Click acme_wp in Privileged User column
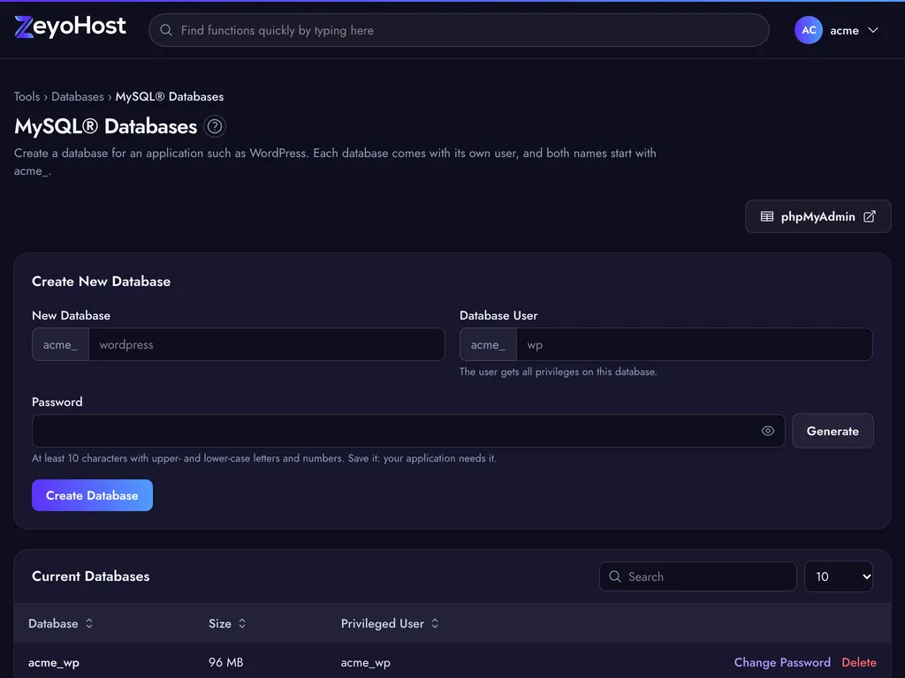The image size is (905, 678). pos(365,662)
